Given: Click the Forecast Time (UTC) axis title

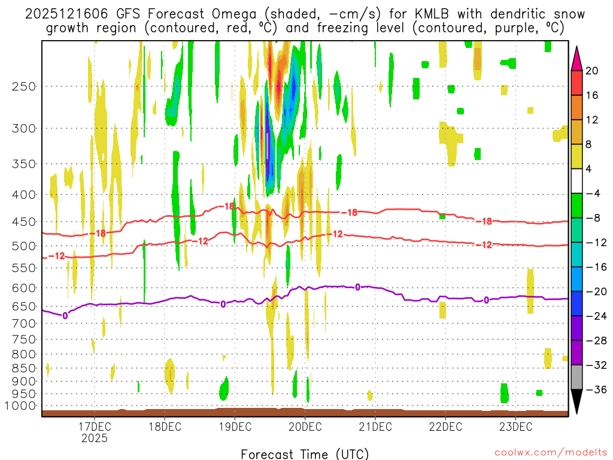Looking at the screenshot, I should (x=305, y=453).
